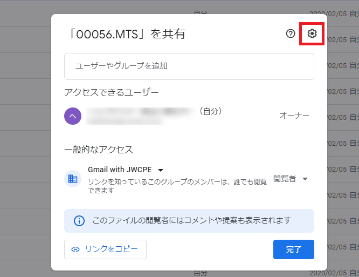This screenshot has width=359, height=277.
Task: Click the link access description リンクを知っている
Action: 178,186
